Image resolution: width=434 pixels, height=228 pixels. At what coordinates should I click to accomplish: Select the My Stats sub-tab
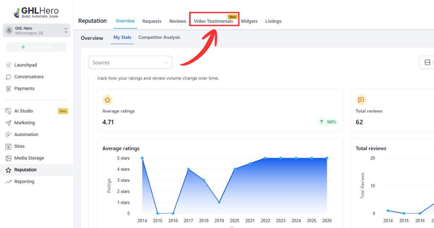click(122, 38)
